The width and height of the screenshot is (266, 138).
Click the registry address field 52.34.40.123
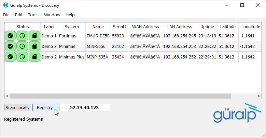click(85, 108)
